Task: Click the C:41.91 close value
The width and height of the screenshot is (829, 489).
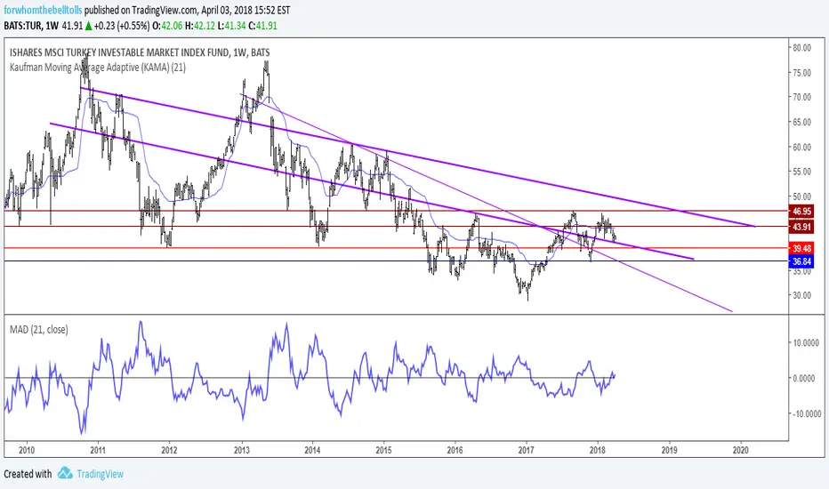Action: point(262,26)
